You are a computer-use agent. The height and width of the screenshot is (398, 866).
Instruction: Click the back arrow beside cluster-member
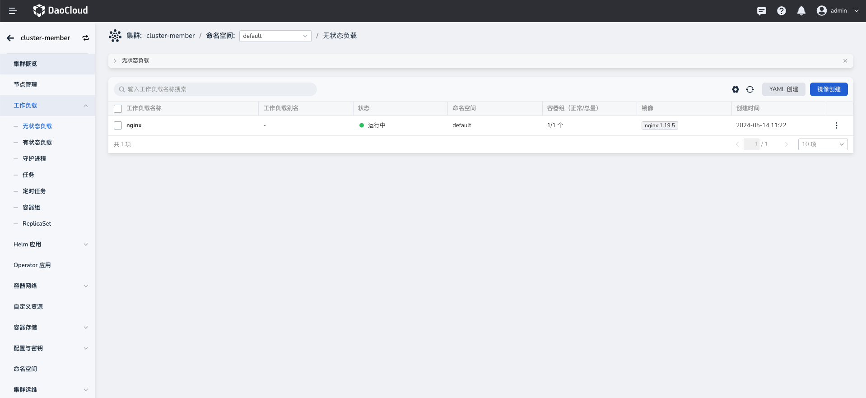pyautogui.click(x=10, y=38)
